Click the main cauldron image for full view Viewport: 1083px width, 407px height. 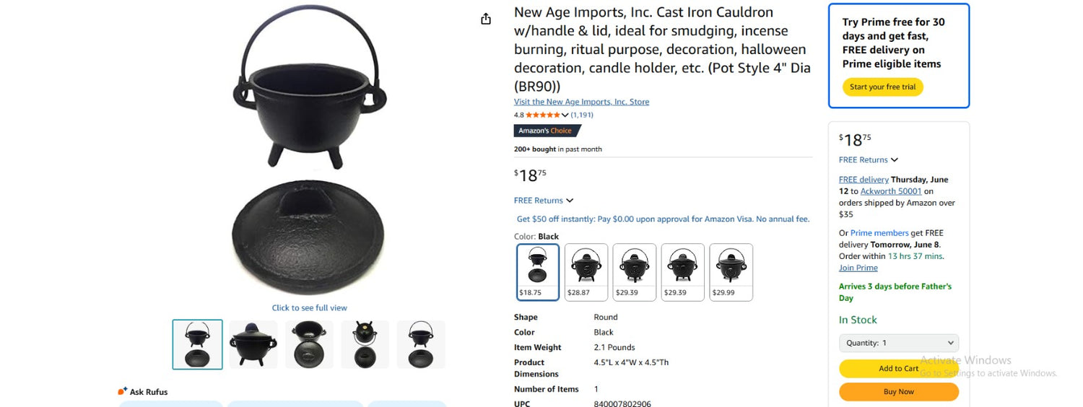click(x=308, y=152)
